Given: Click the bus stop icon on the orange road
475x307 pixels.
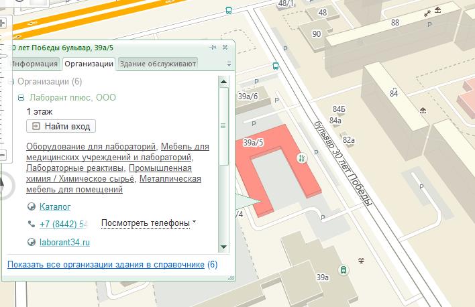Looking at the screenshot, I should coord(229,10).
